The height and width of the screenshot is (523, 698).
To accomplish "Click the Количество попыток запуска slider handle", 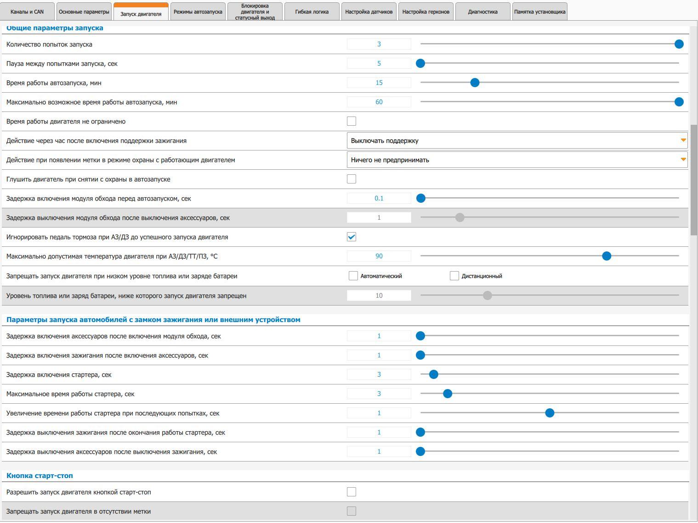I will (x=679, y=44).
